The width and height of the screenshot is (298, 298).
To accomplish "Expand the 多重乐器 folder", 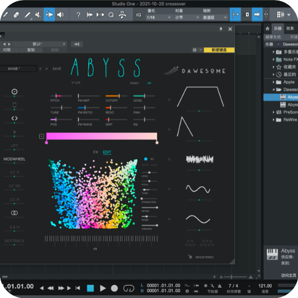I will pyautogui.click(x=274, y=52).
